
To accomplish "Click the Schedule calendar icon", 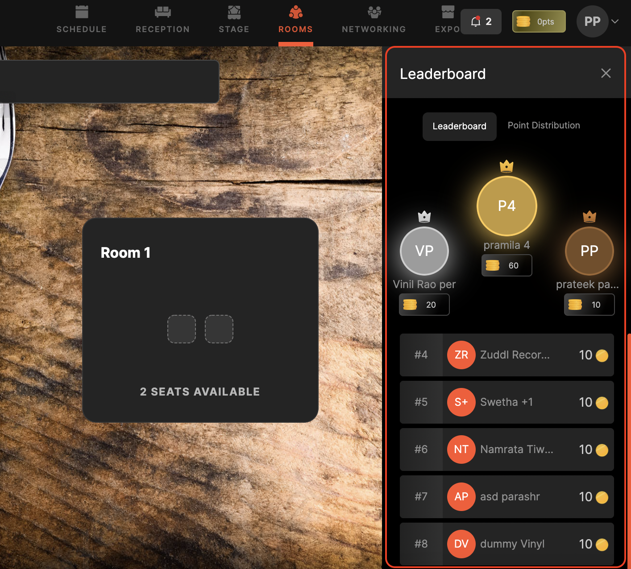I will (x=82, y=12).
